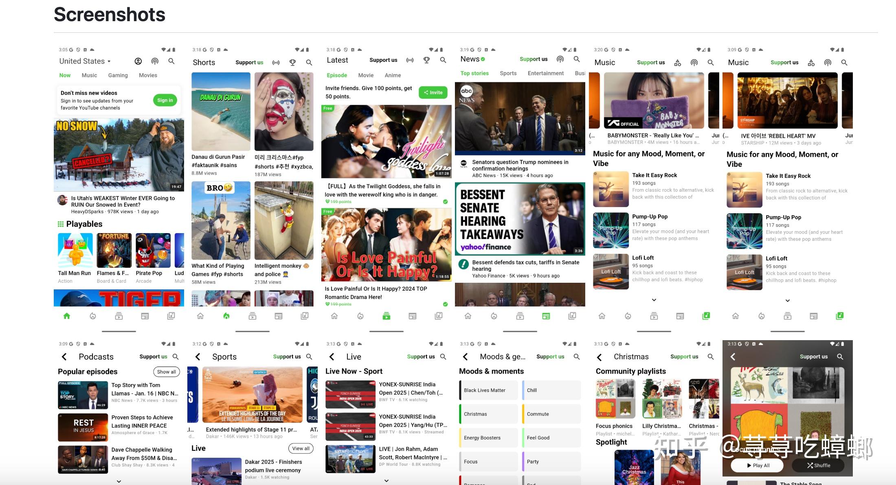Switch to the Movie tab on the Latest screen
896x485 pixels.
point(365,75)
